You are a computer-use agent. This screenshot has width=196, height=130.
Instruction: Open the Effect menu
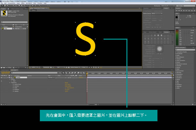(x=23, y=3)
